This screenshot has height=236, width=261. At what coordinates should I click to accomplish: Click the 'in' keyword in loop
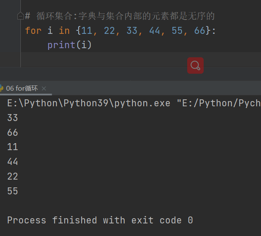click(x=64, y=30)
